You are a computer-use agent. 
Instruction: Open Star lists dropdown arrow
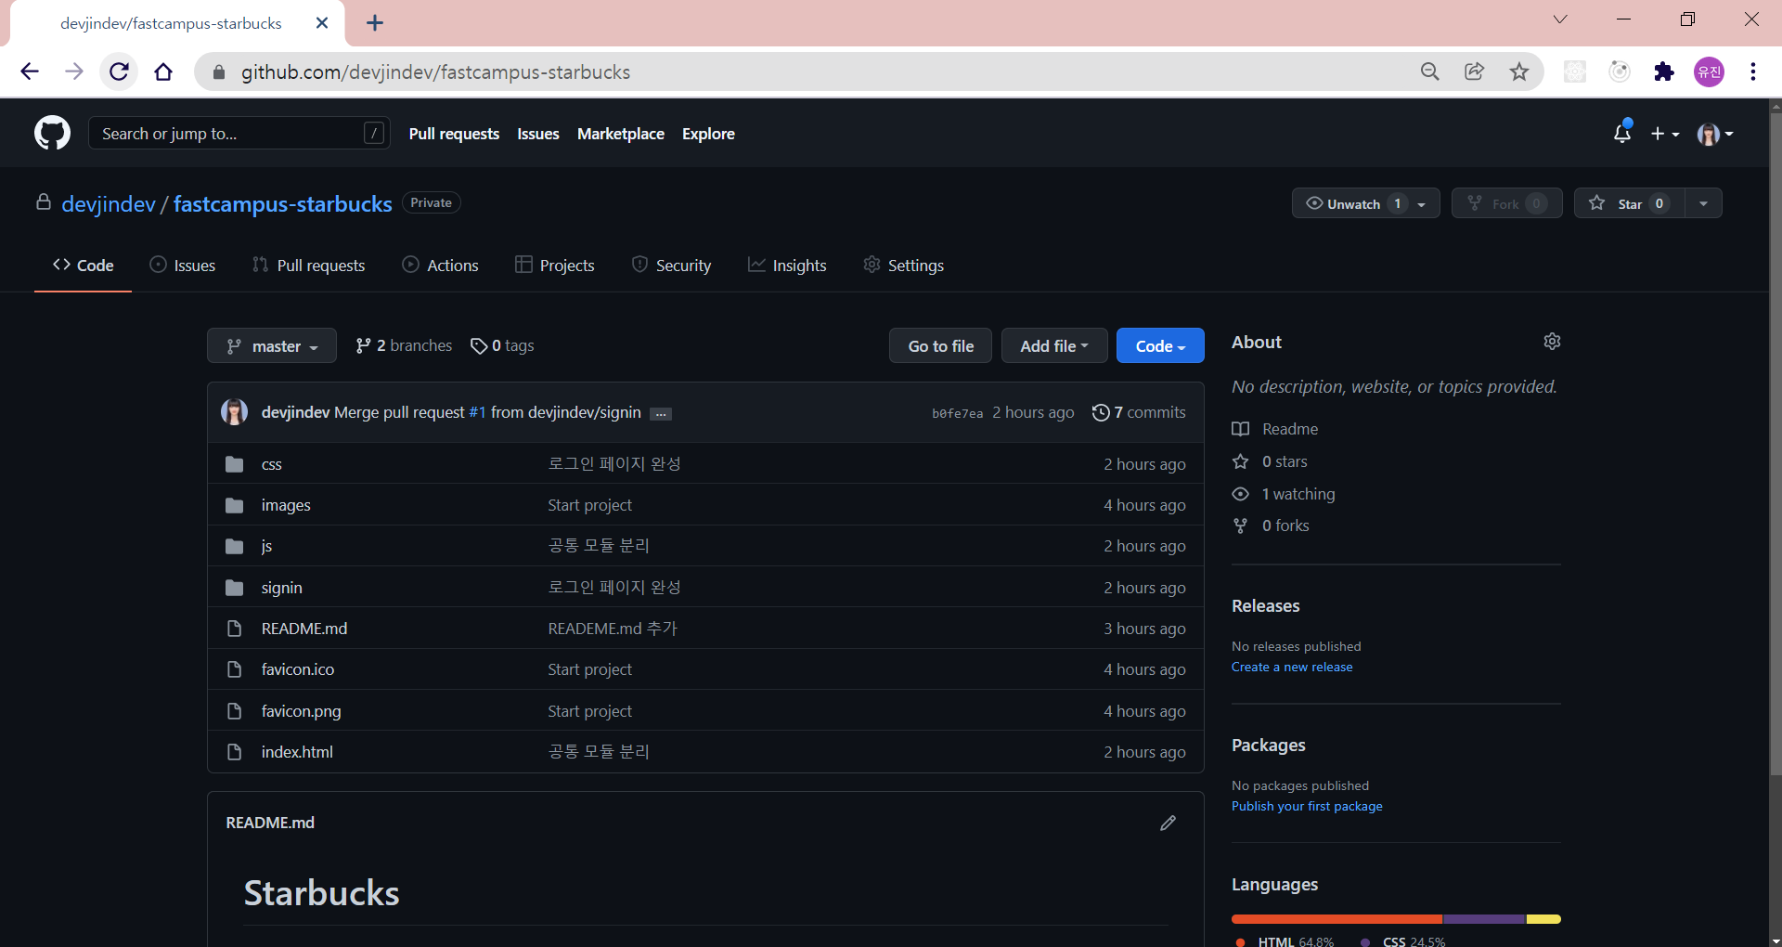(1703, 203)
